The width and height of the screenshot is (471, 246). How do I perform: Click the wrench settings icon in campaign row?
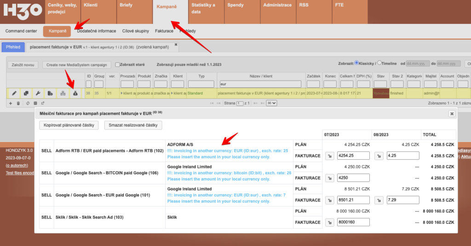[38, 93]
